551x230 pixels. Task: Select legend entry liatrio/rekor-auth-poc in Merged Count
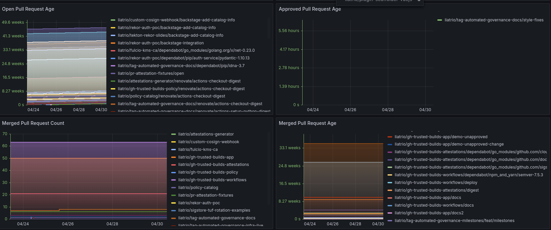tap(199, 203)
